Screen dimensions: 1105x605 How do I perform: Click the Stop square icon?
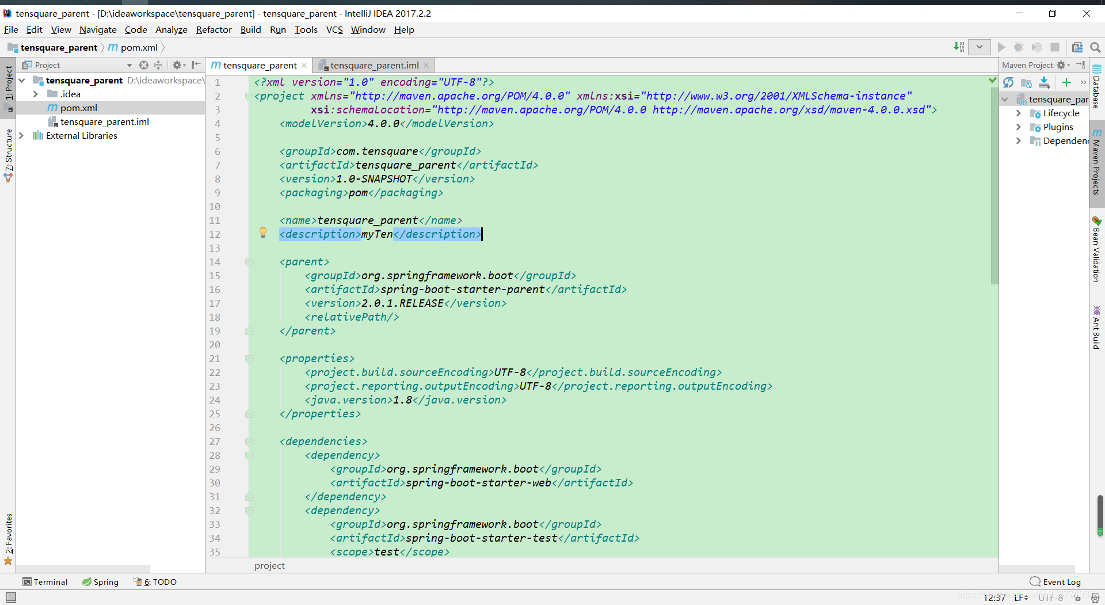1055,47
